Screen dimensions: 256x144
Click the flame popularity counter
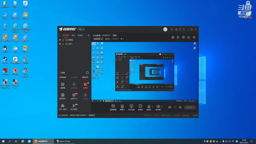[x=122, y=39]
